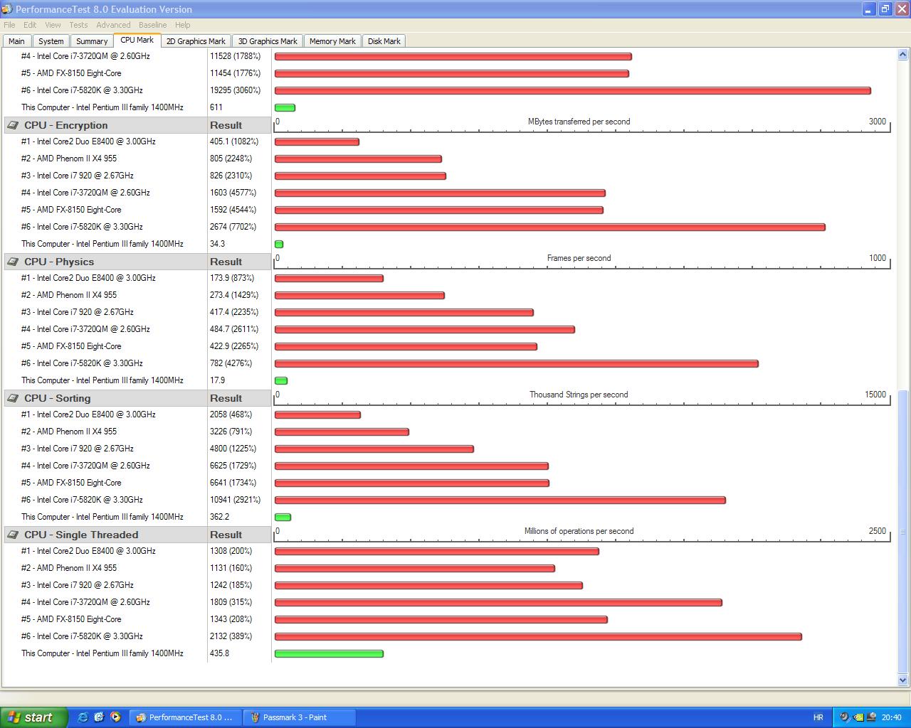The width and height of the screenshot is (911, 728).
Task: Open the Advanced menu
Action: click(x=114, y=25)
